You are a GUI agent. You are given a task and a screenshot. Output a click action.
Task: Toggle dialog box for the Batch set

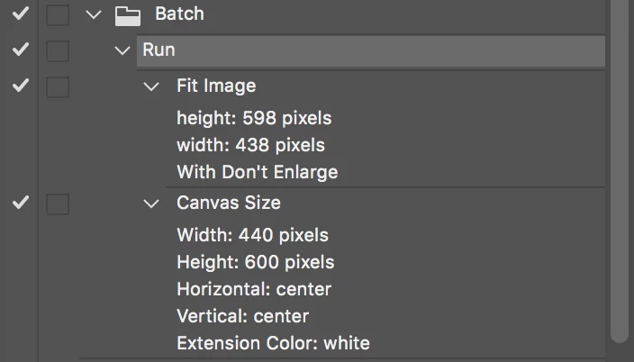58,15
